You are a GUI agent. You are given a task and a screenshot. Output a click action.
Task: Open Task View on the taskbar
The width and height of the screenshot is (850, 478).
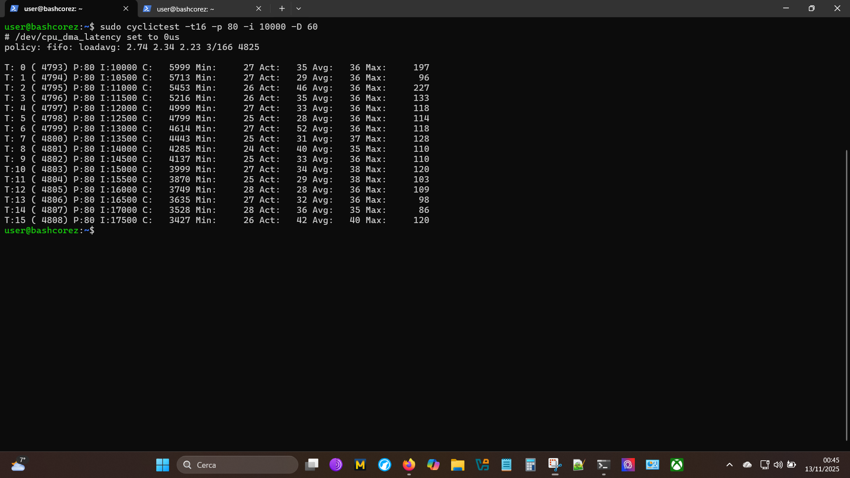312,465
